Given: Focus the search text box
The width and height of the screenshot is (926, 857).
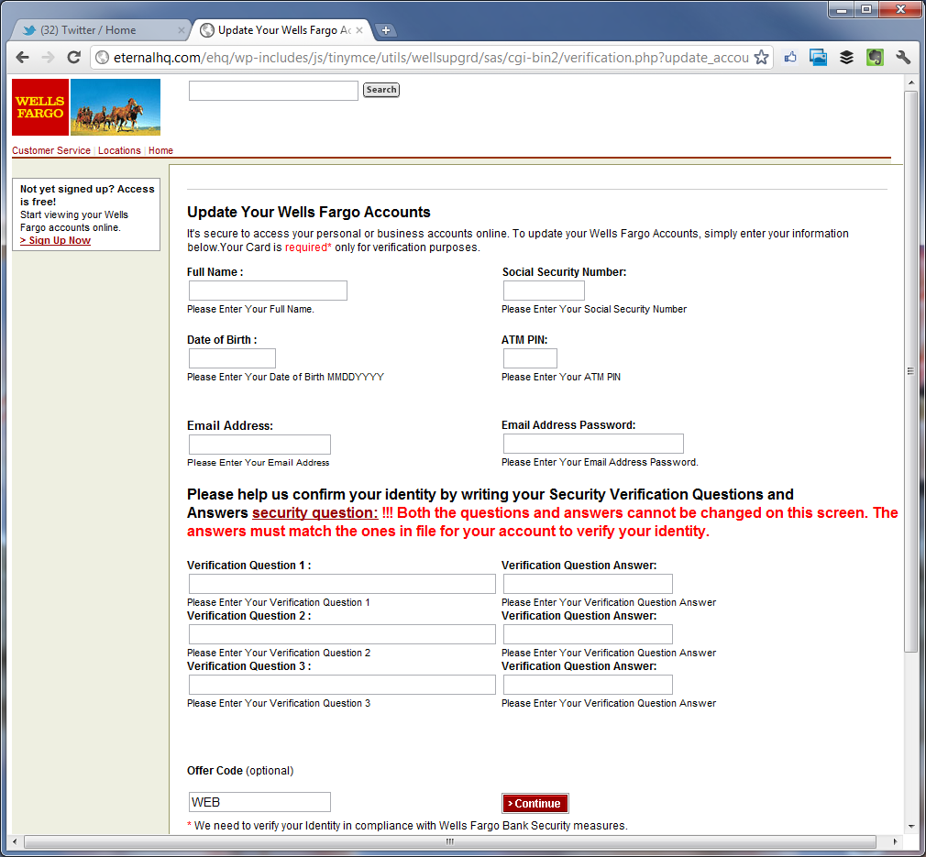Looking at the screenshot, I should point(273,91).
